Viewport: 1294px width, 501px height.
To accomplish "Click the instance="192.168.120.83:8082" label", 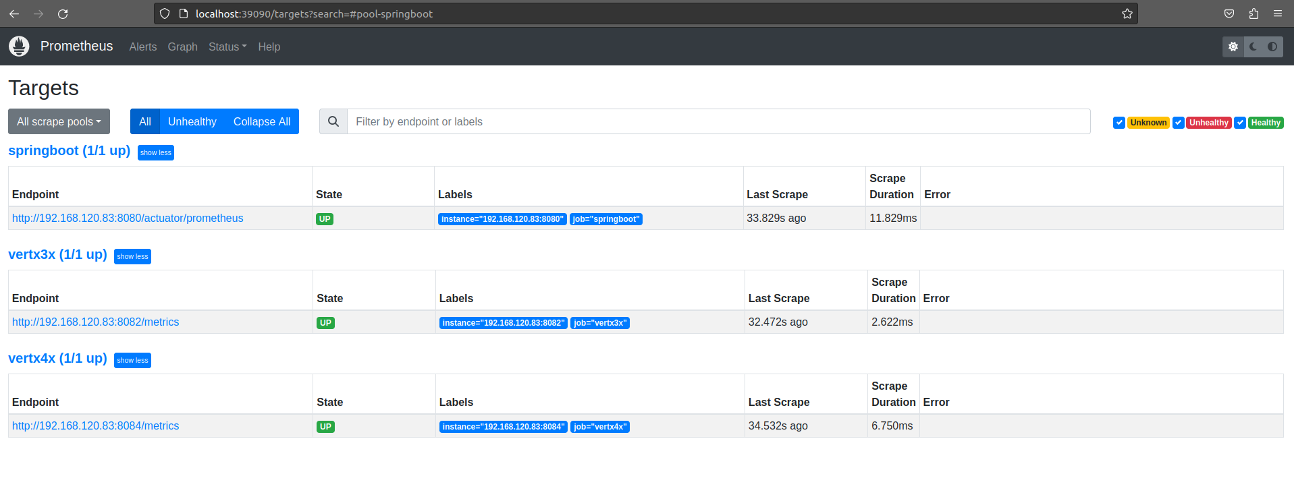I will pos(504,323).
